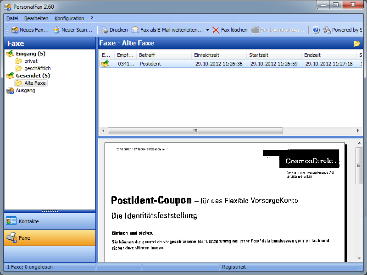Screen dimensions: 367x275
Task: Click the preview scrollbar up arrow
Action: (359, 143)
